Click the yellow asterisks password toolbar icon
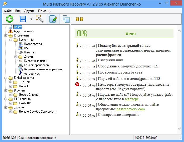 coord(79,19)
